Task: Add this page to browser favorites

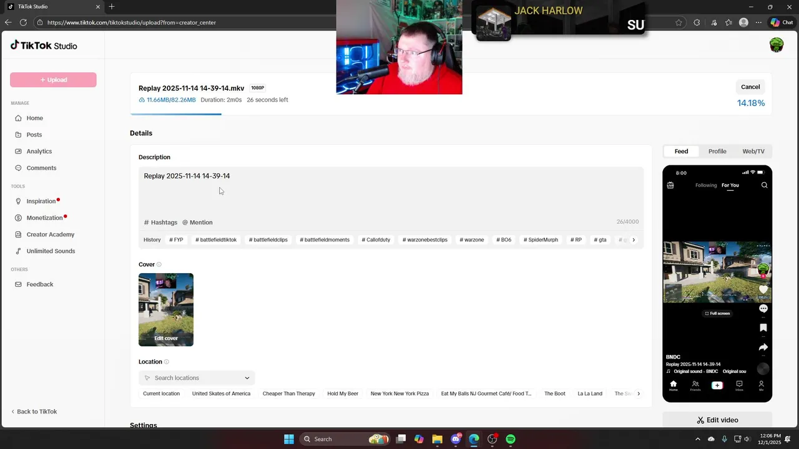Action: coord(679,22)
